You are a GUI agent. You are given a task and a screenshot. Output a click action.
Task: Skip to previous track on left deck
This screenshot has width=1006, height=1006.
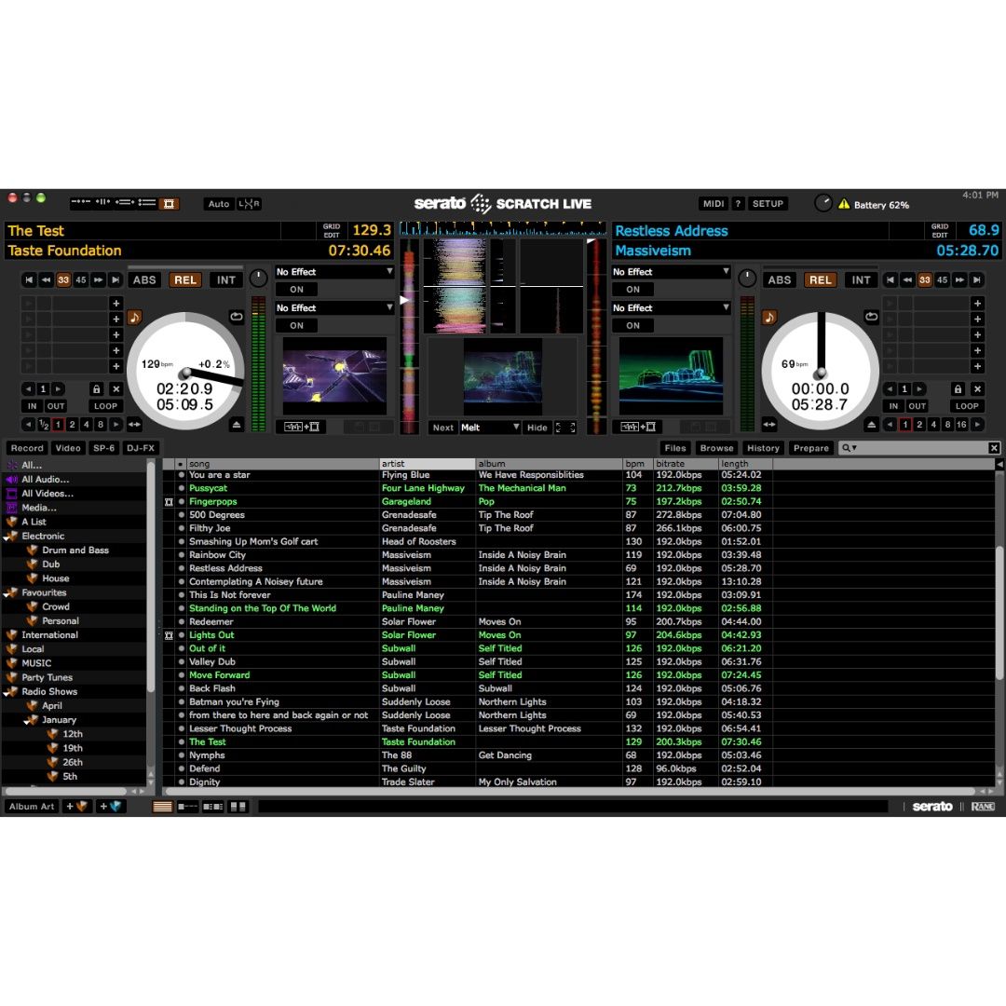(29, 279)
